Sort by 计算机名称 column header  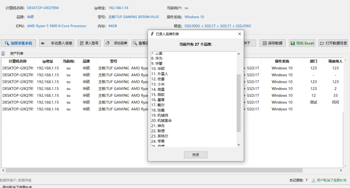point(17,61)
